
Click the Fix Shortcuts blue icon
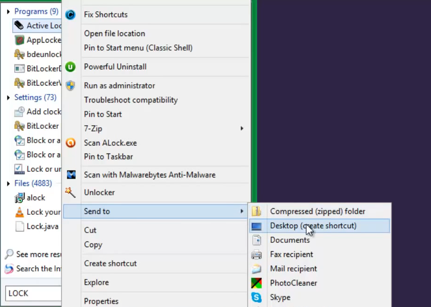70,15
